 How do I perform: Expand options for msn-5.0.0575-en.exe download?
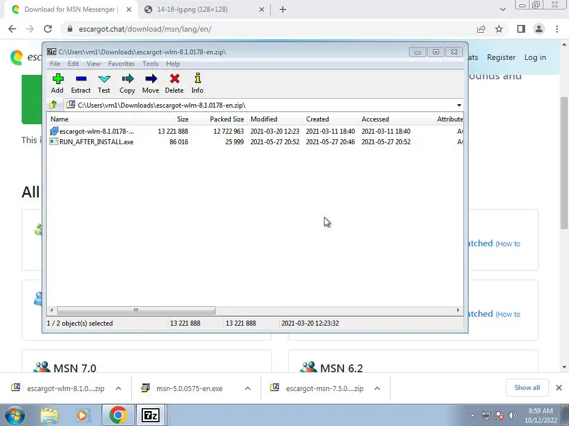pos(248,388)
